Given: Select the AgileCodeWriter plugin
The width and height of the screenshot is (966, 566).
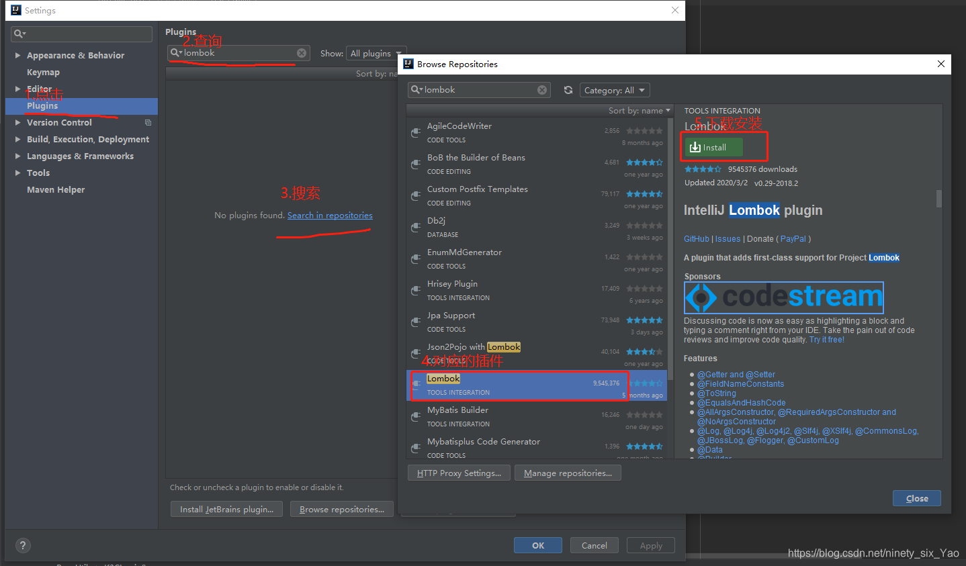Looking at the screenshot, I should click(x=537, y=133).
